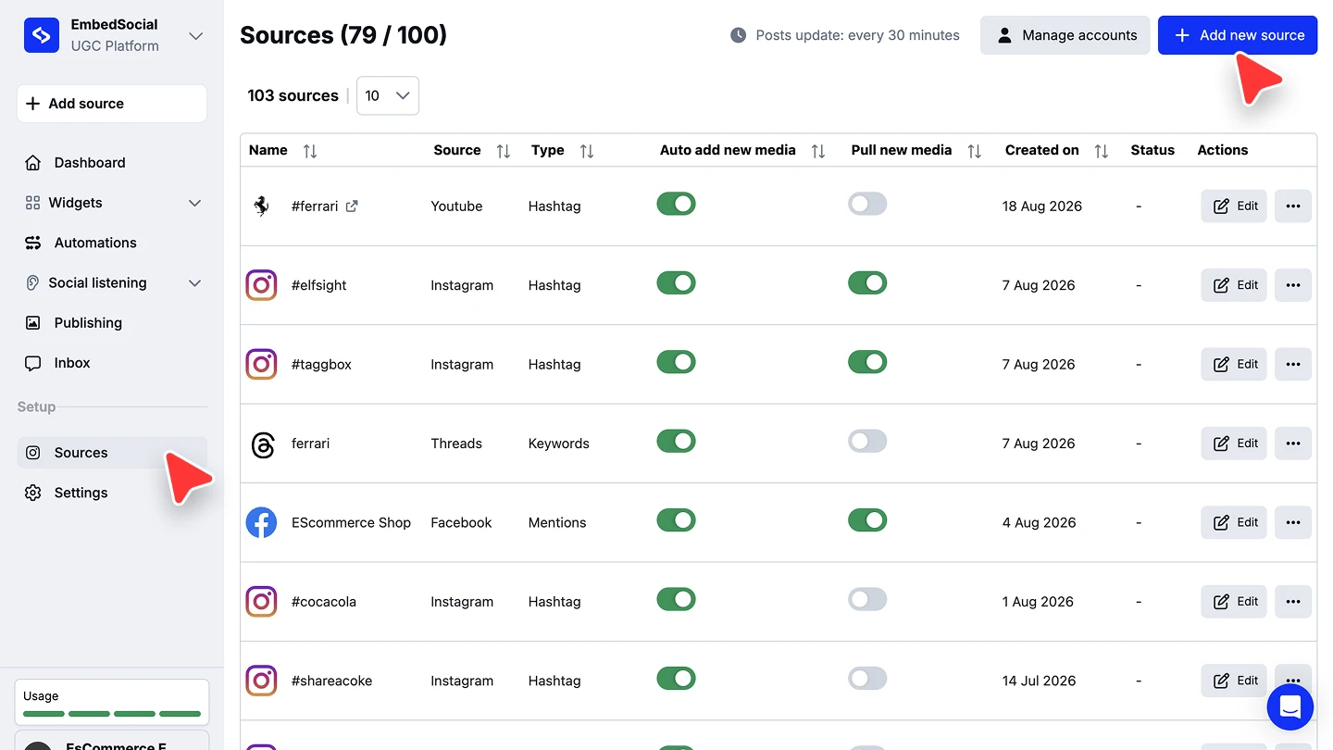Edit the Threads ferrari source
The image size is (1333, 750).
1234,444
